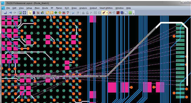Expand the toolbar overflow options arrow

pos(134,14)
